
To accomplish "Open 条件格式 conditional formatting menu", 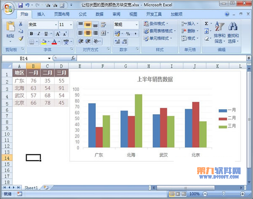I will click(156, 24).
